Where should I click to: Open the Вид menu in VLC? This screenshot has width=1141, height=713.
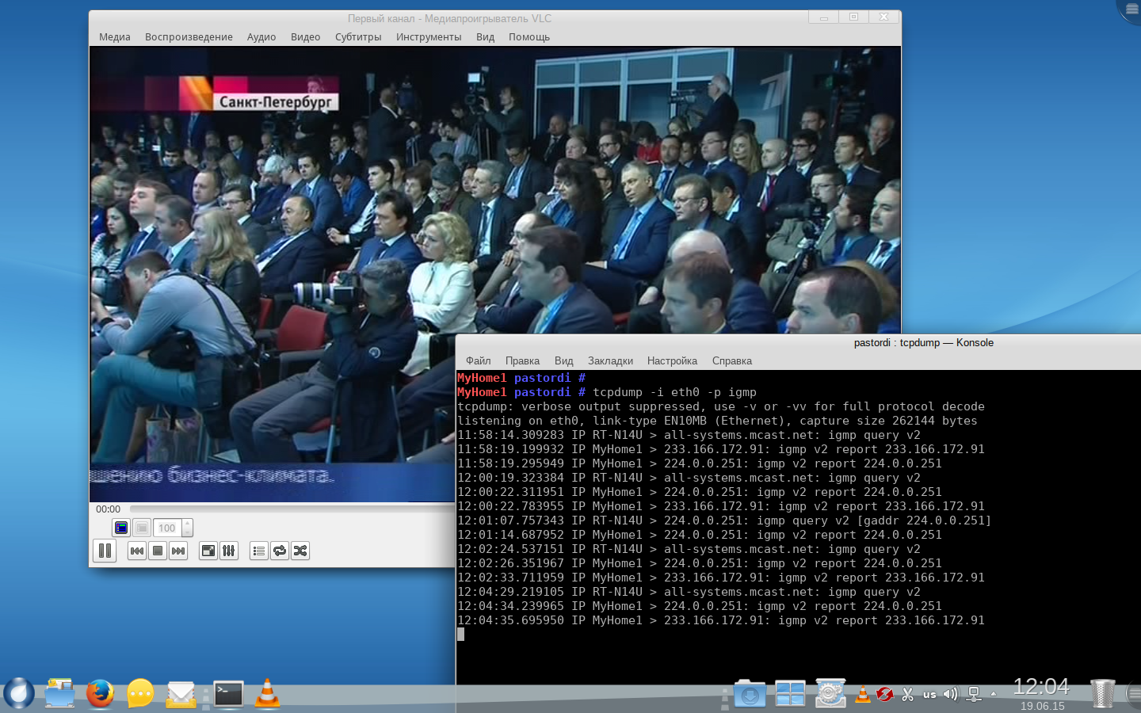(486, 37)
